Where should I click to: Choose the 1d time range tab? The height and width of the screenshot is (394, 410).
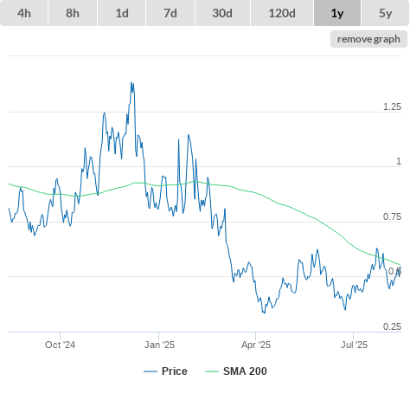pyautogui.click(x=122, y=13)
